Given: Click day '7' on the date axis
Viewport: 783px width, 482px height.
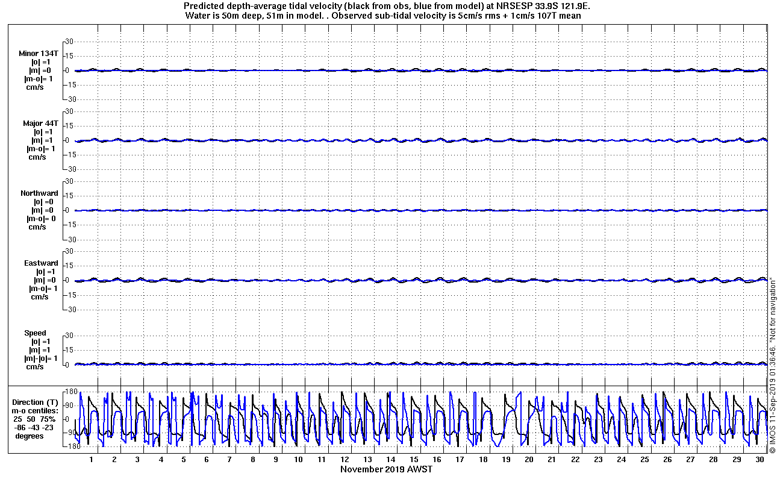Looking at the screenshot, I should (229, 460).
